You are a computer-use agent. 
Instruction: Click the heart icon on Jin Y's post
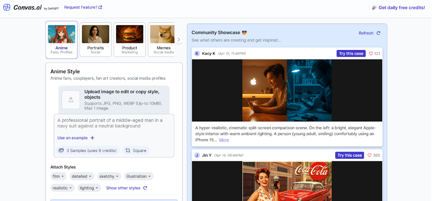click(x=370, y=155)
